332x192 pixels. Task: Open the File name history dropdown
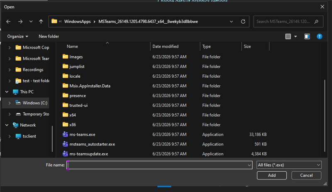click(249, 165)
